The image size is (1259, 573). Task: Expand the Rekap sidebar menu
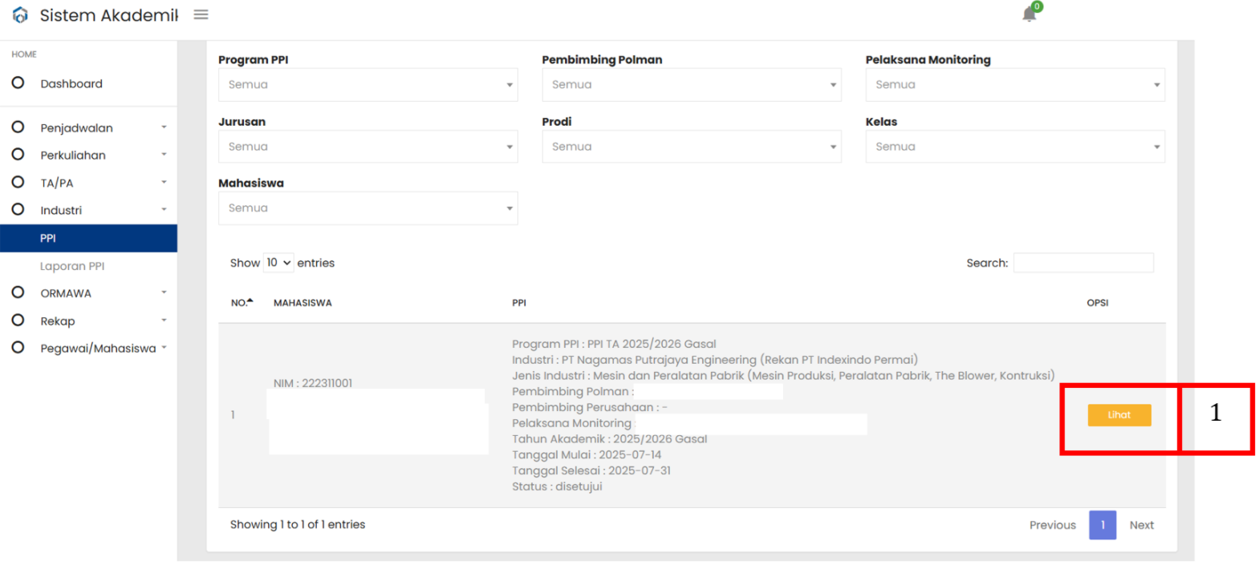[88, 321]
